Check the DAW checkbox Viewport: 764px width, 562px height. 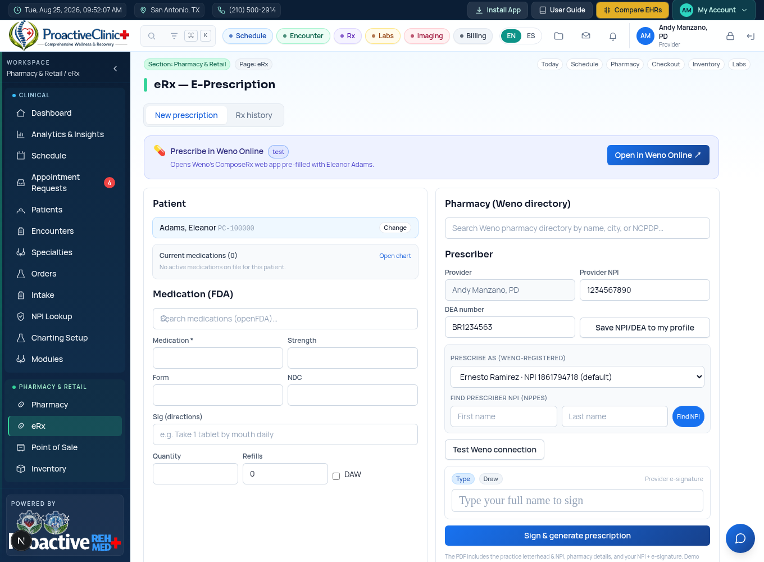[x=336, y=476]
